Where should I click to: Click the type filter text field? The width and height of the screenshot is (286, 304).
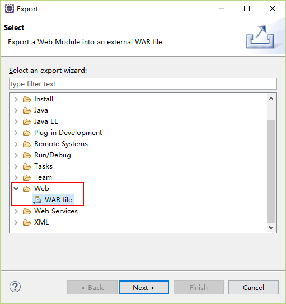(x=143, y=84)
